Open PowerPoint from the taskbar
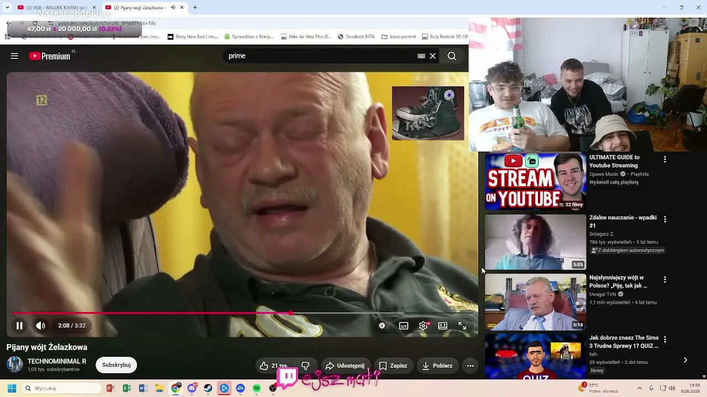This screenshot has width=707, height=397. [110, 388]
